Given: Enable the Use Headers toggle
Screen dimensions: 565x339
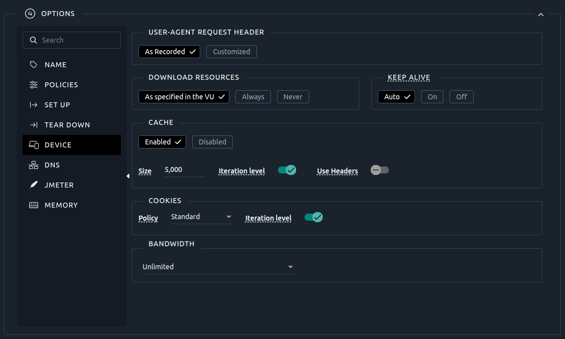Looking at the screenshot, I should 380,170.
